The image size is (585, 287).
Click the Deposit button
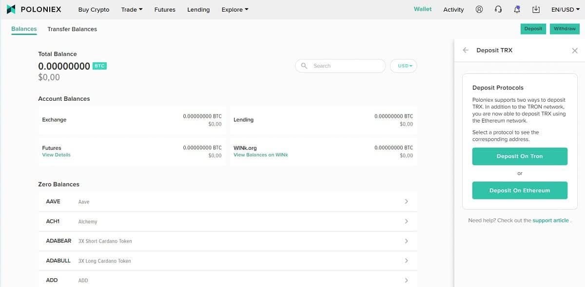(x=533, y=29)
